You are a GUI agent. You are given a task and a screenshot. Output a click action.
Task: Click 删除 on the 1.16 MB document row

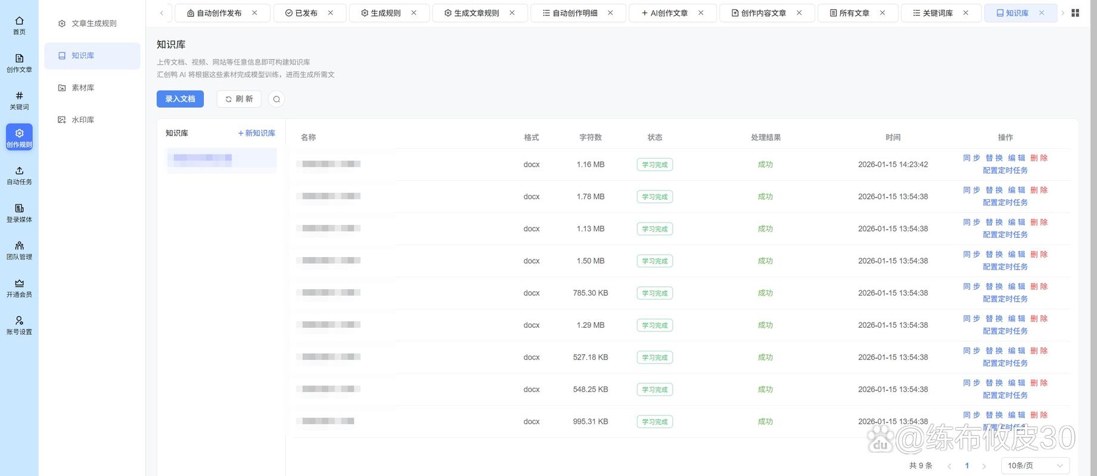[1039, 158]
